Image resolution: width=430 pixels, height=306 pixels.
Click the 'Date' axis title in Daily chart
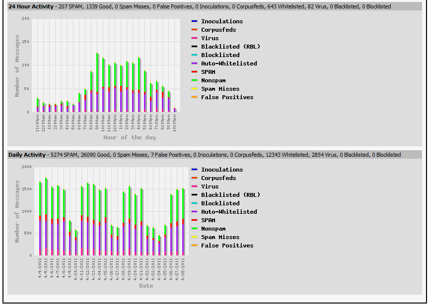click(x=146, y=286)
